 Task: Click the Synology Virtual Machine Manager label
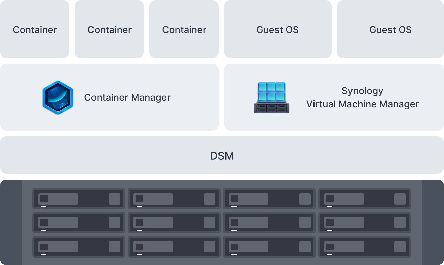(362, 97)
